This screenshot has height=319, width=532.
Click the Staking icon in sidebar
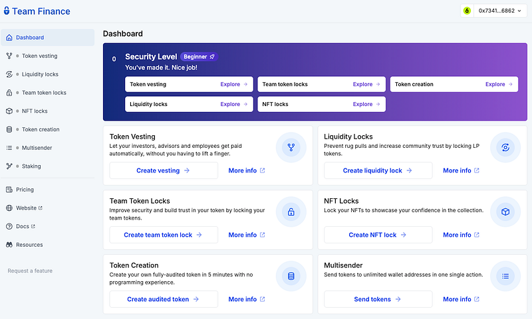pos(9,166)
